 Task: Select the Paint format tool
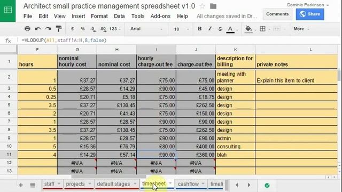pos(58,29)
